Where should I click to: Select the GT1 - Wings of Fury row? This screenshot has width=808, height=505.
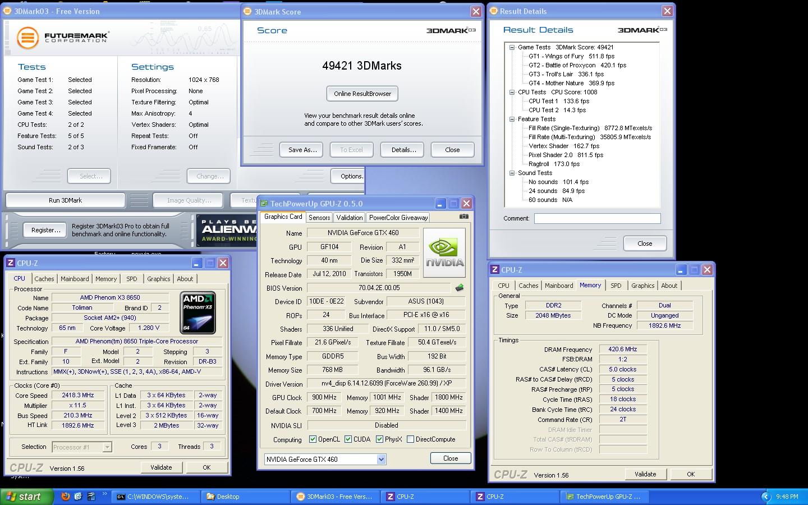[571, 56]
